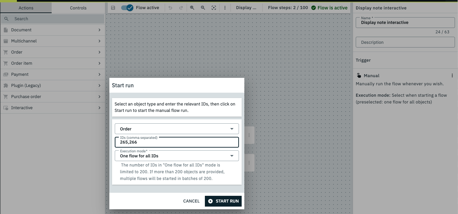Click the Flow steps: 2 / 100 text
Image resolution: width=458 pixels, height=214 pixels.
pos(288,8)
